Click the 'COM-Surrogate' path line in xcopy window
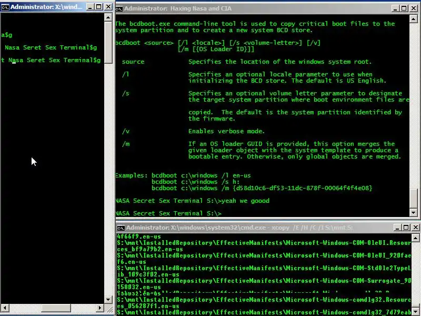 (264, 281)
